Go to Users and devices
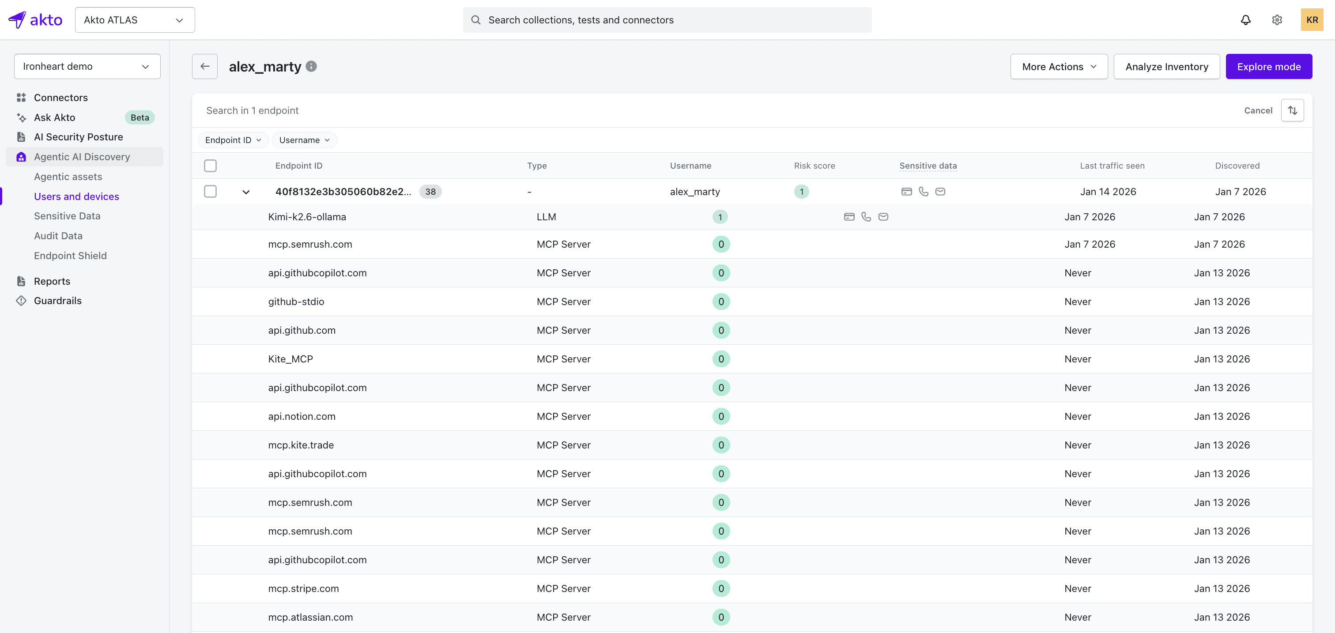 click(x=76, y=196)
